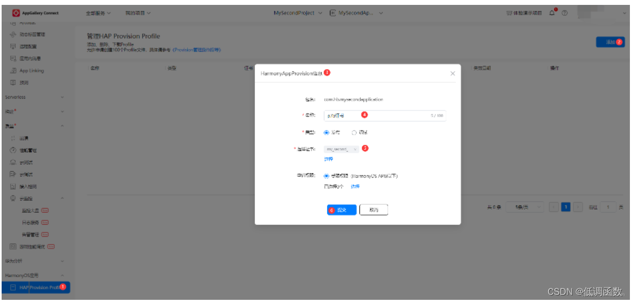
Task: Click the blue 提交 button
Action: coord(342,210)
